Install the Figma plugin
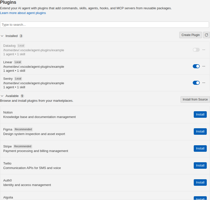210x200 pixels. pyautogui.click(x=200, y=131)
